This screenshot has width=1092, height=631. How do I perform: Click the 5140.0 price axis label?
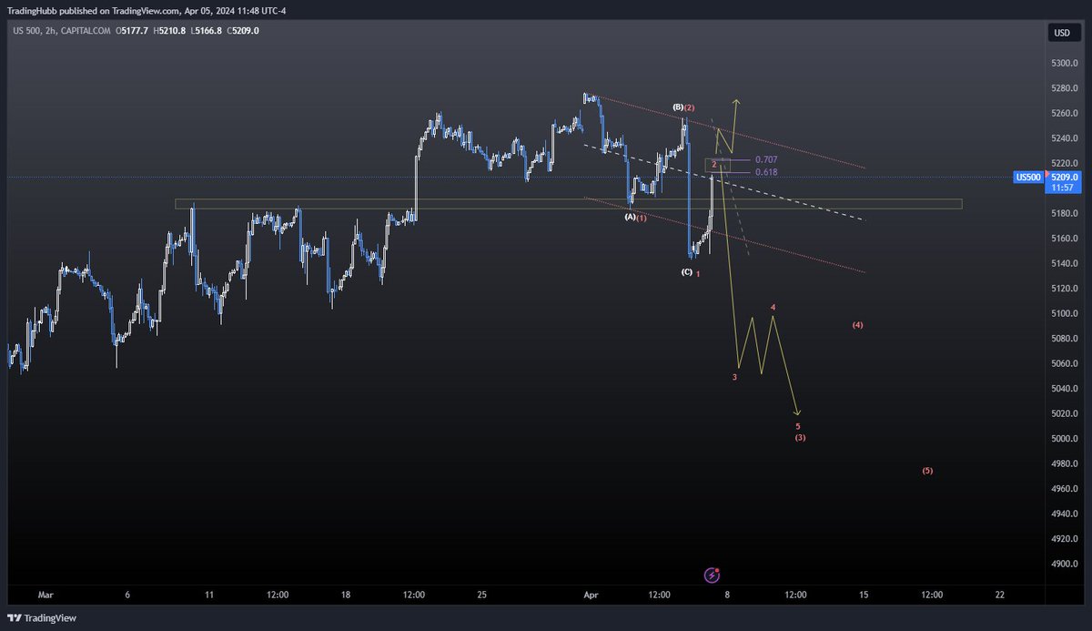coord(1064,264)
